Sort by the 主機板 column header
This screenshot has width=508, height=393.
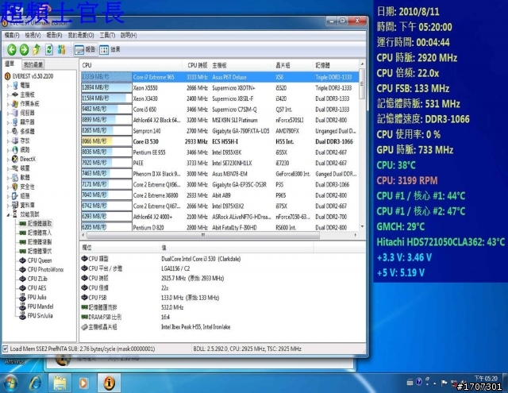[x=242, y=65]
